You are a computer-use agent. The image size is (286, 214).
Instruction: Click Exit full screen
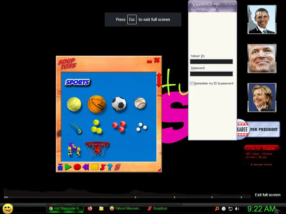[268, 195]
